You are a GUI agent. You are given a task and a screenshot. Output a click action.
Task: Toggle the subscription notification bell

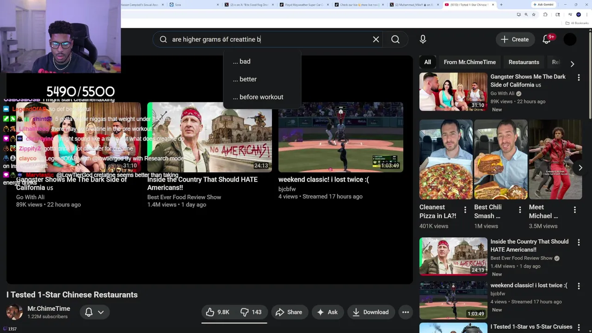tap(89, 312)
